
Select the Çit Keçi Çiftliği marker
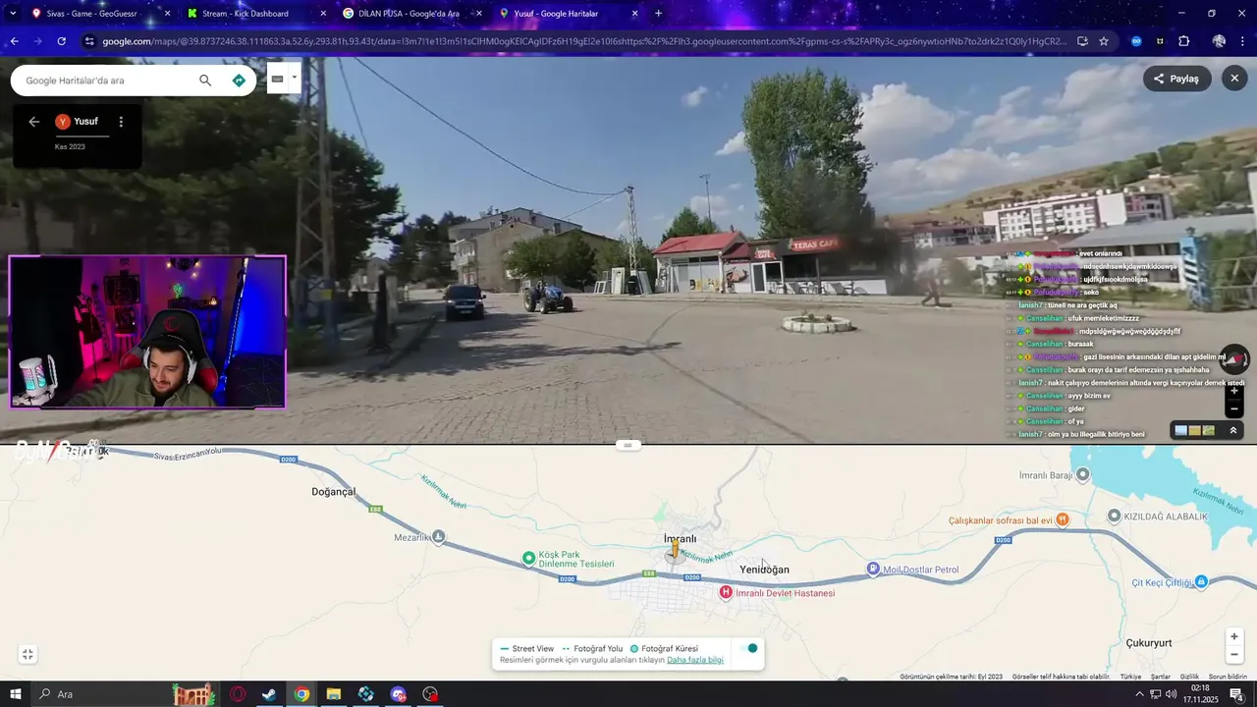[x=1201, y=581]
